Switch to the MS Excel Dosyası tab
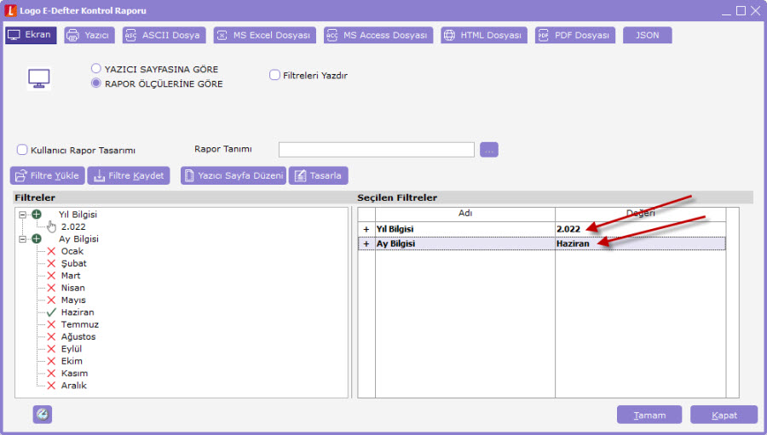Viewport: 767px width, 435px height. pos(263,36)
